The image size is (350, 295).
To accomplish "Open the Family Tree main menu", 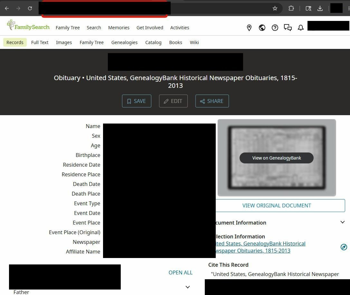I will [x=68, y=28].
